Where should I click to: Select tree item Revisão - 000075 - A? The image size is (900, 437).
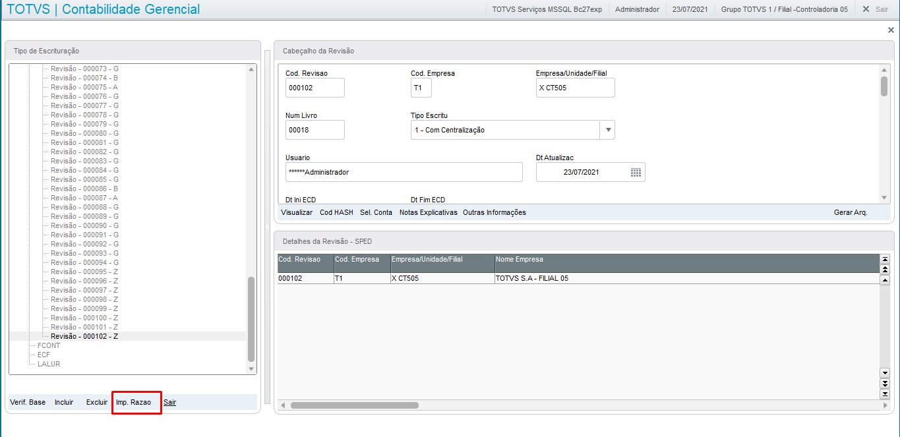coord(84,87)
